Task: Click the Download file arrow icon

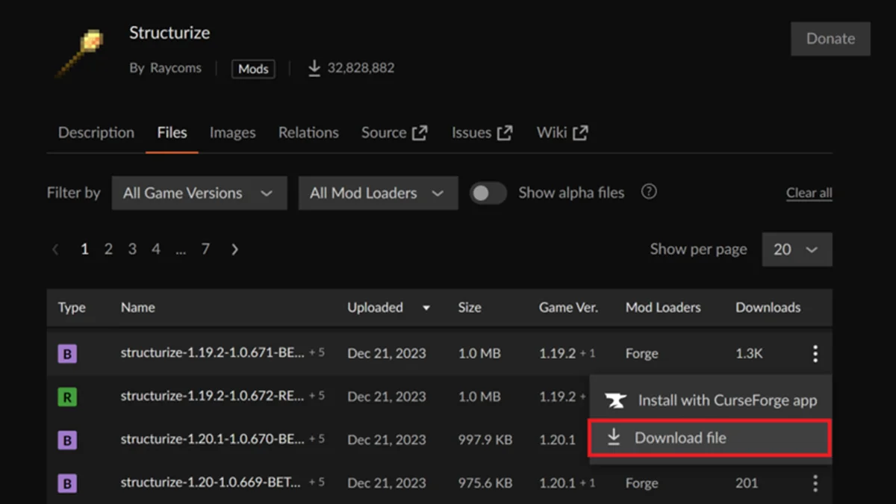Action: (x=615, y=438)
